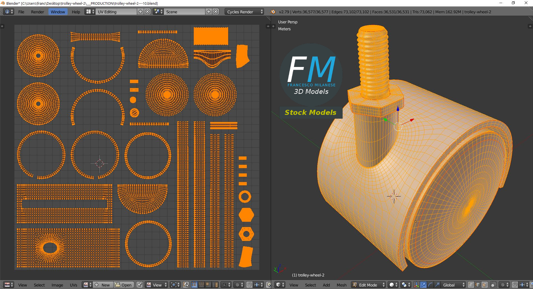
Task: Open the Image menu
Action: pos(57,285)
